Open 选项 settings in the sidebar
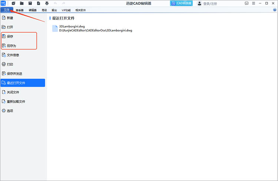 pos(23,111)
